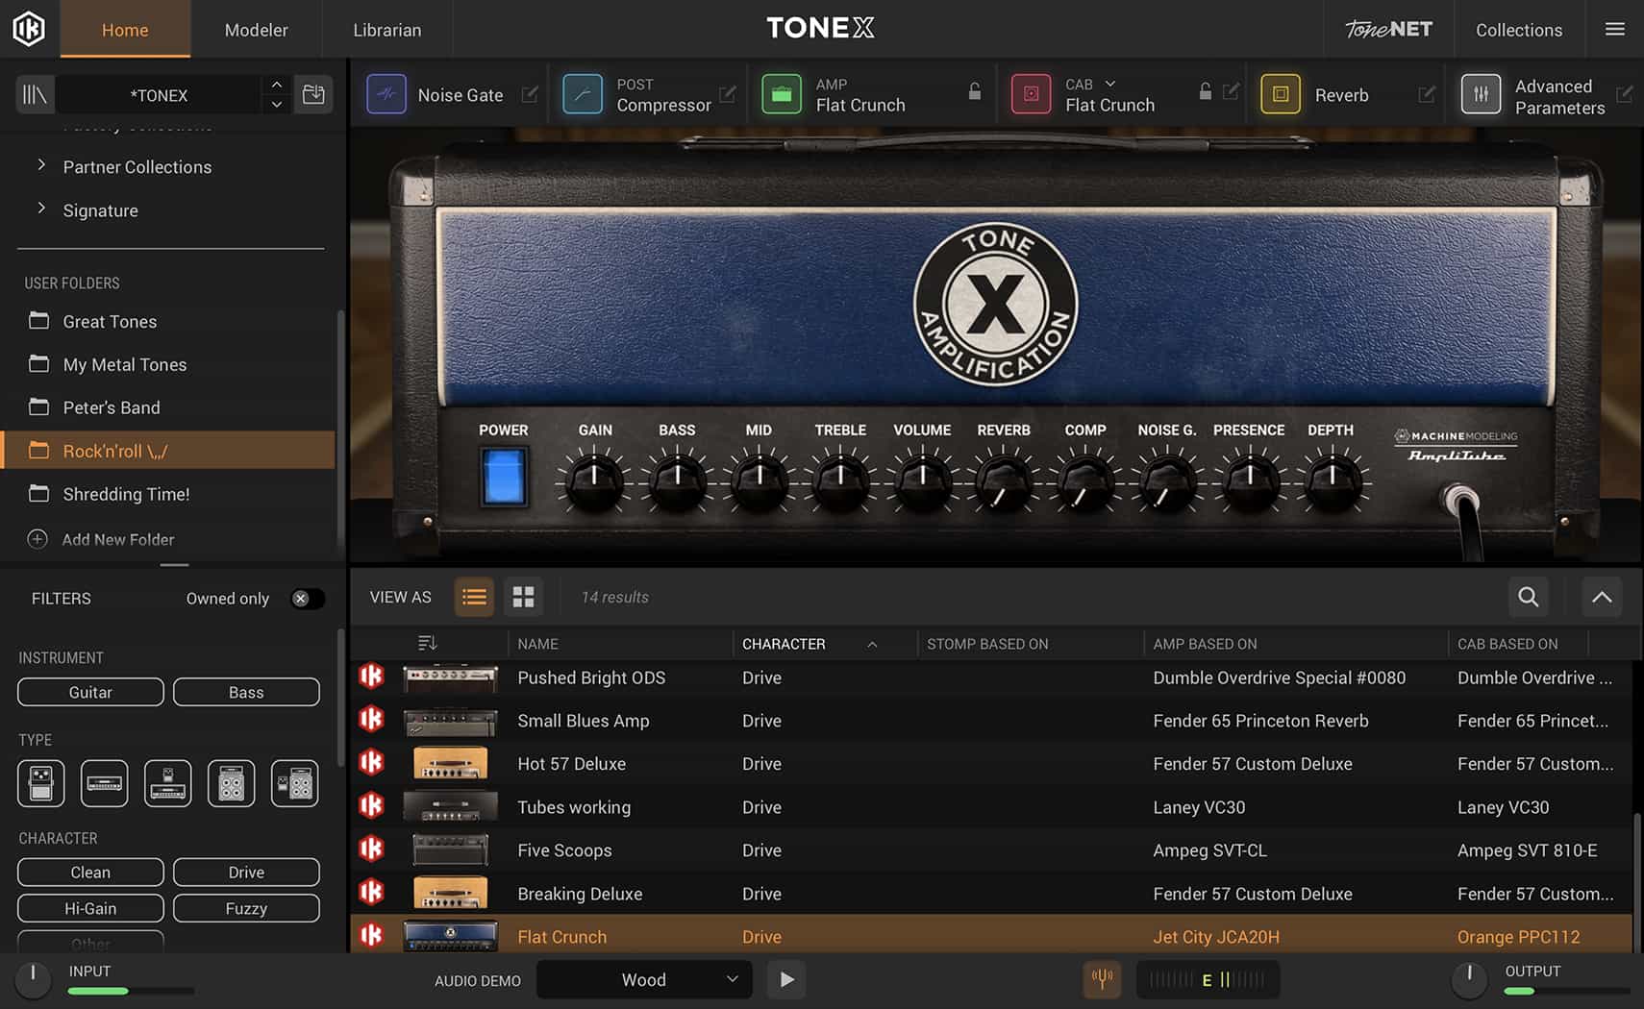Toggle the Drive character filter

pos(246,872)
